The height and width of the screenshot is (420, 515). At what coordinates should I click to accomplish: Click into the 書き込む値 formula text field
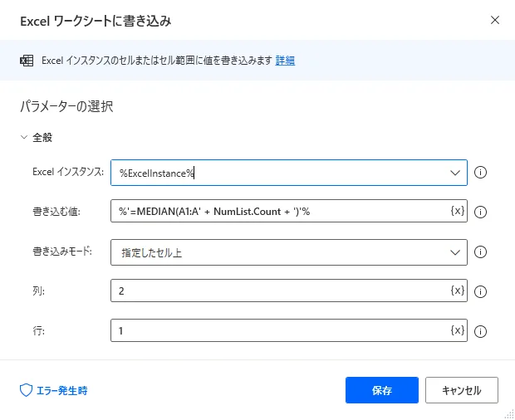[x=278, y=212]
